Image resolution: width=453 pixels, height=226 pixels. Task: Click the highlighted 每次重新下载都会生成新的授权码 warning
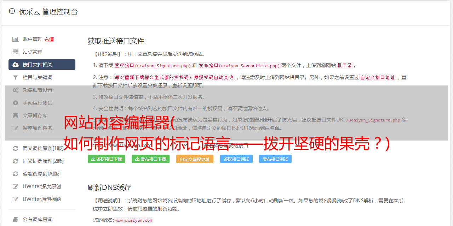click(x=174, y=77)
